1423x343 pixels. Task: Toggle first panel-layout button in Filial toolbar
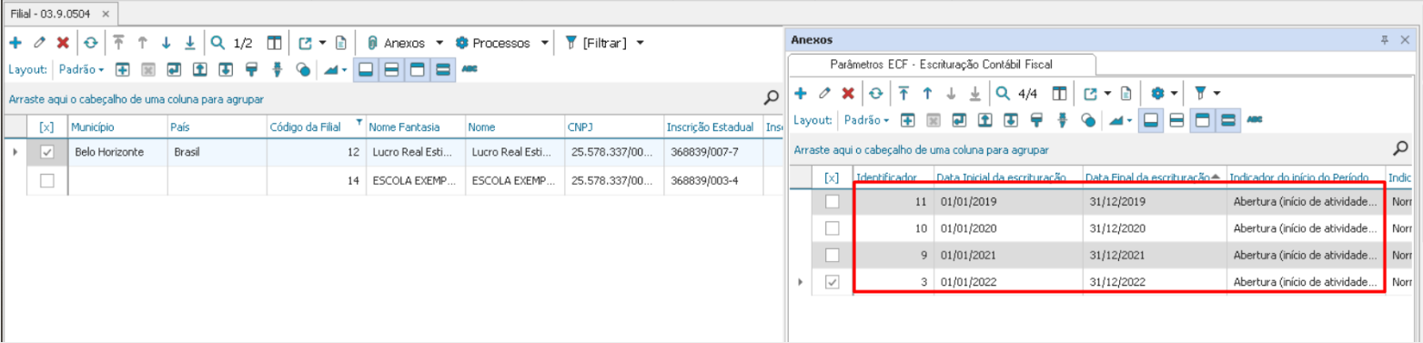[365, 69]
